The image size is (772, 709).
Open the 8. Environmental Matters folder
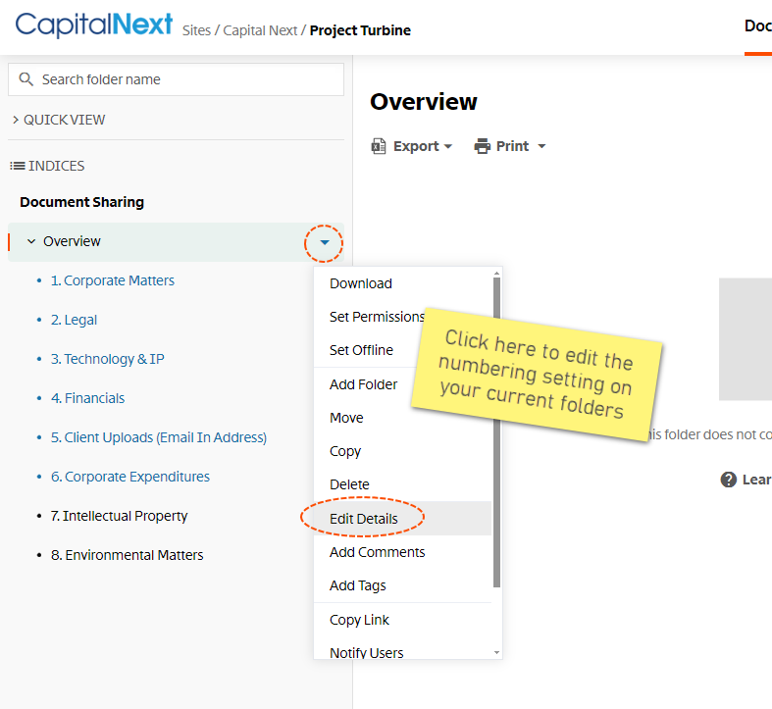[x=127, y=555]
